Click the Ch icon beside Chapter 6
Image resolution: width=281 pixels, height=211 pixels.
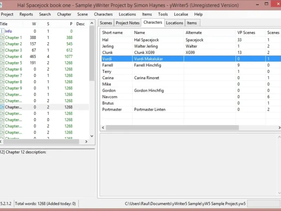point(2,69)
